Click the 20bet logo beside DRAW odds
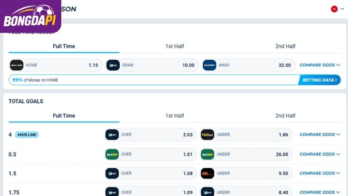Image resolution: width=348 pixels, height=196 pixels. point(113,65)
